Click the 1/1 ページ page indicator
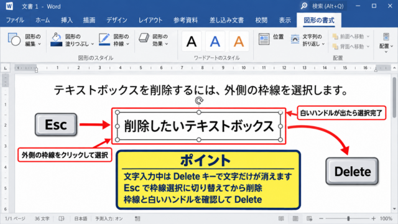This screenshot has height=224, width=398. pos(15,218)
